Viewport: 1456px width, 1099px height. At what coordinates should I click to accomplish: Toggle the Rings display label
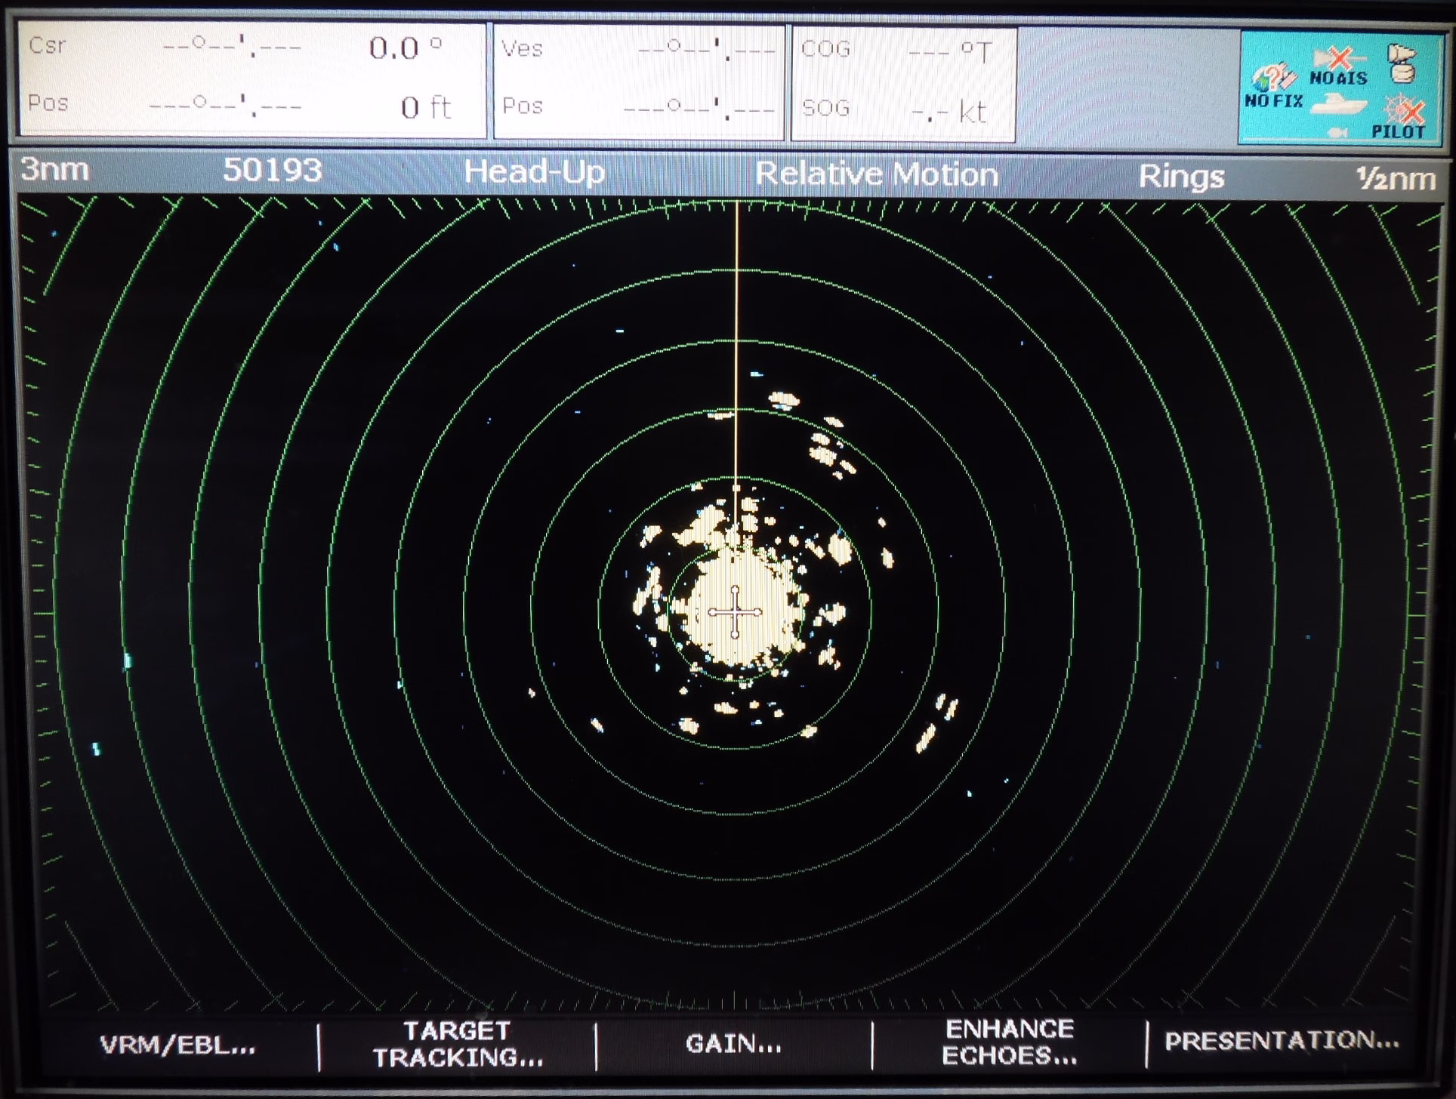point(1180,177)
